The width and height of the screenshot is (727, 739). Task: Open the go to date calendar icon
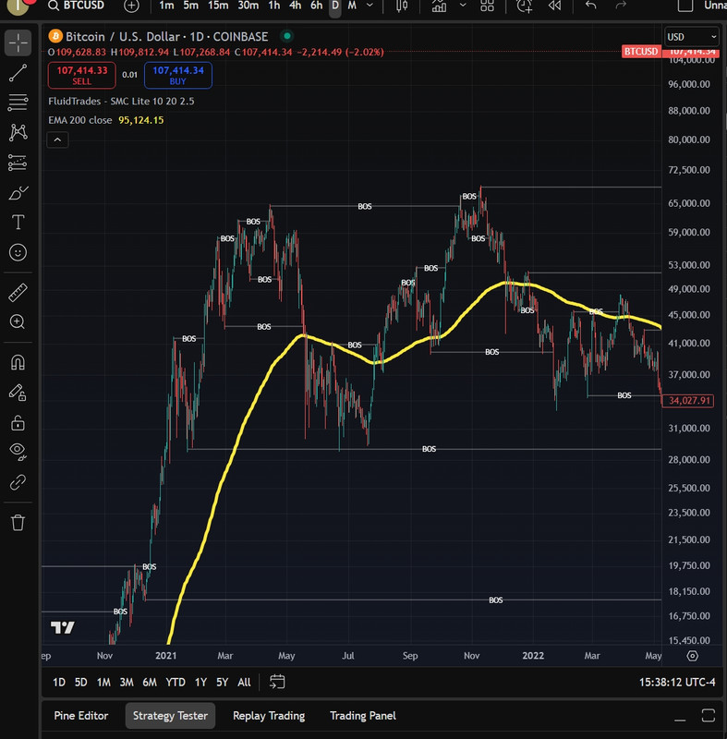[x=277, y=682]
